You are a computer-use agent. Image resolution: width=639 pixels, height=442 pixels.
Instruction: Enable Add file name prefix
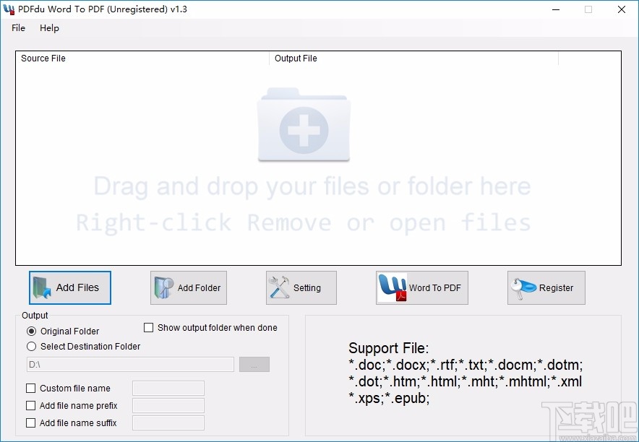[x=31, y=405]
